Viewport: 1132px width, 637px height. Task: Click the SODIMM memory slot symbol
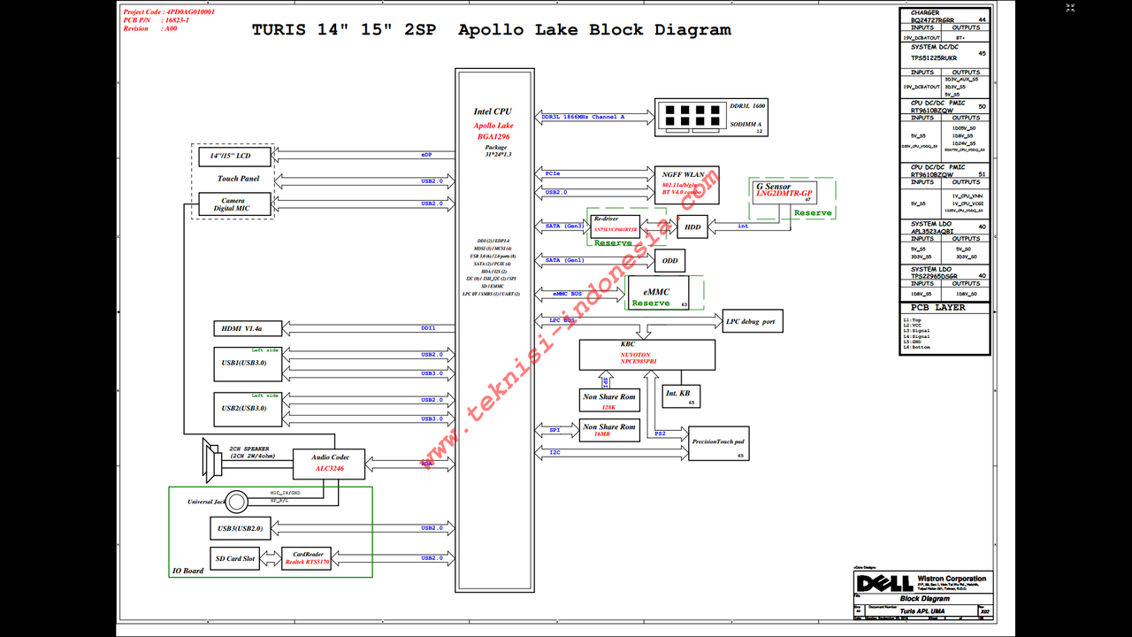pyautogui.click(x=692, y=116)
